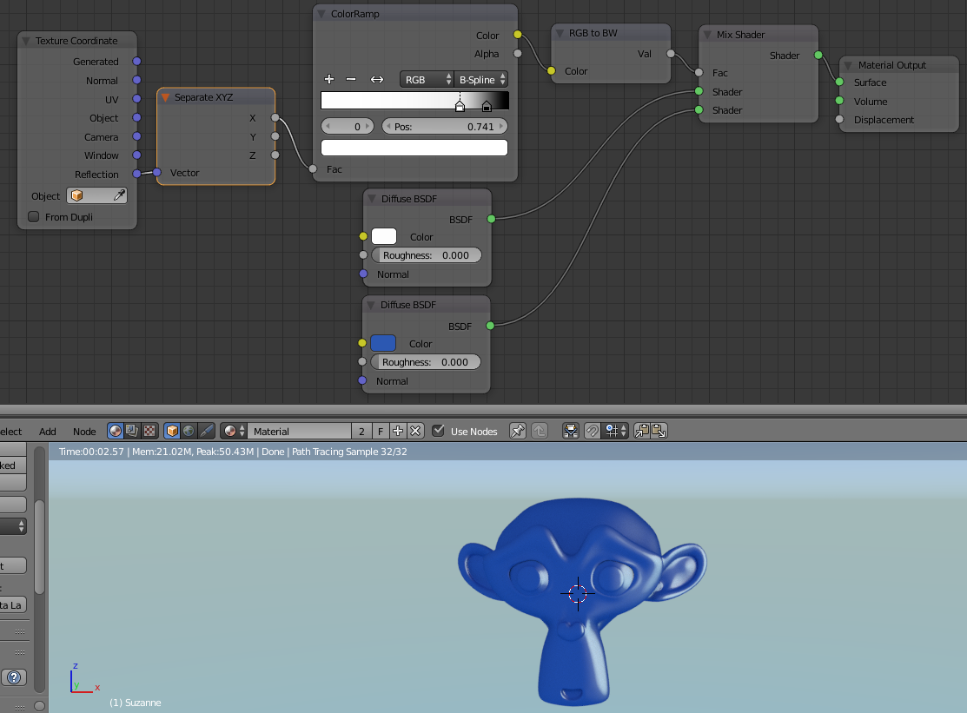This screenshot has width=967, height=713.
Task: Select the shader nodes tree type icon
Action: click(116, 431)
